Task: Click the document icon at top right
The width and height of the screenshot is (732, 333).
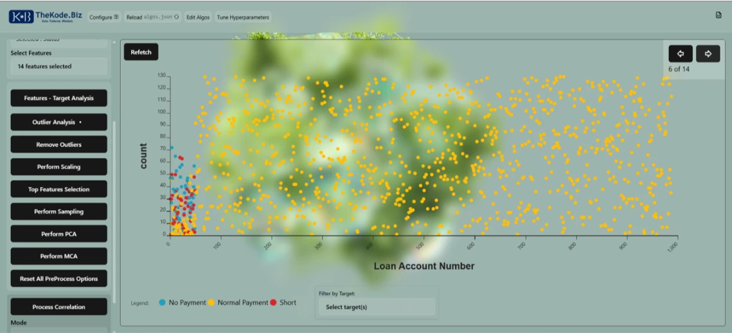Action: (x=719, y=15)
